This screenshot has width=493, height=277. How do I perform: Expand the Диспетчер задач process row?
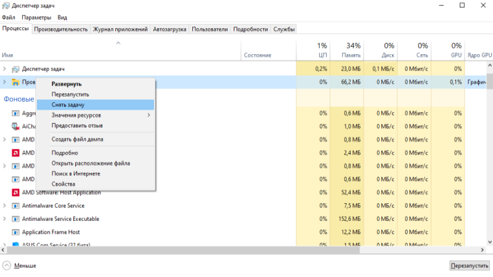click(4, 69)
